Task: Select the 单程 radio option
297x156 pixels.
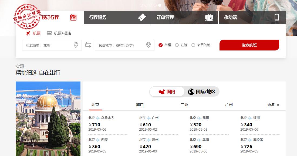Action: 161,45
